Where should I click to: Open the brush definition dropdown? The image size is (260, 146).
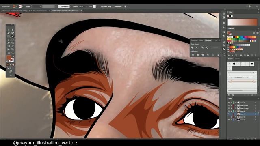point(71,6)
